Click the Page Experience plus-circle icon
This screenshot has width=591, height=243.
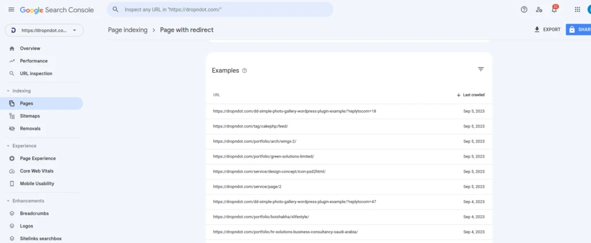click(x=12, y=158)
